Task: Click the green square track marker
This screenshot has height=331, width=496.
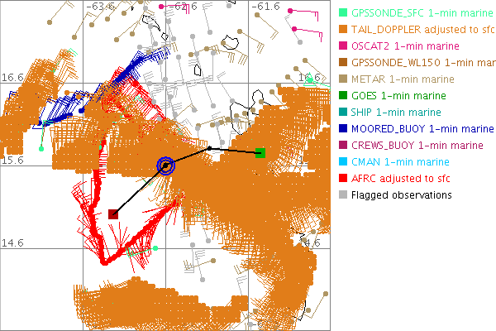Action: point(260,152)
